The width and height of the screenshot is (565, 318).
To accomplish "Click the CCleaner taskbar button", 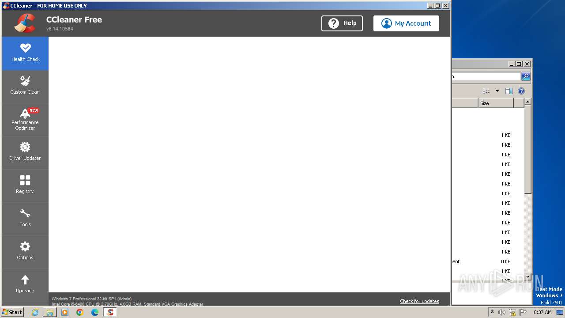I will [110, 312].
